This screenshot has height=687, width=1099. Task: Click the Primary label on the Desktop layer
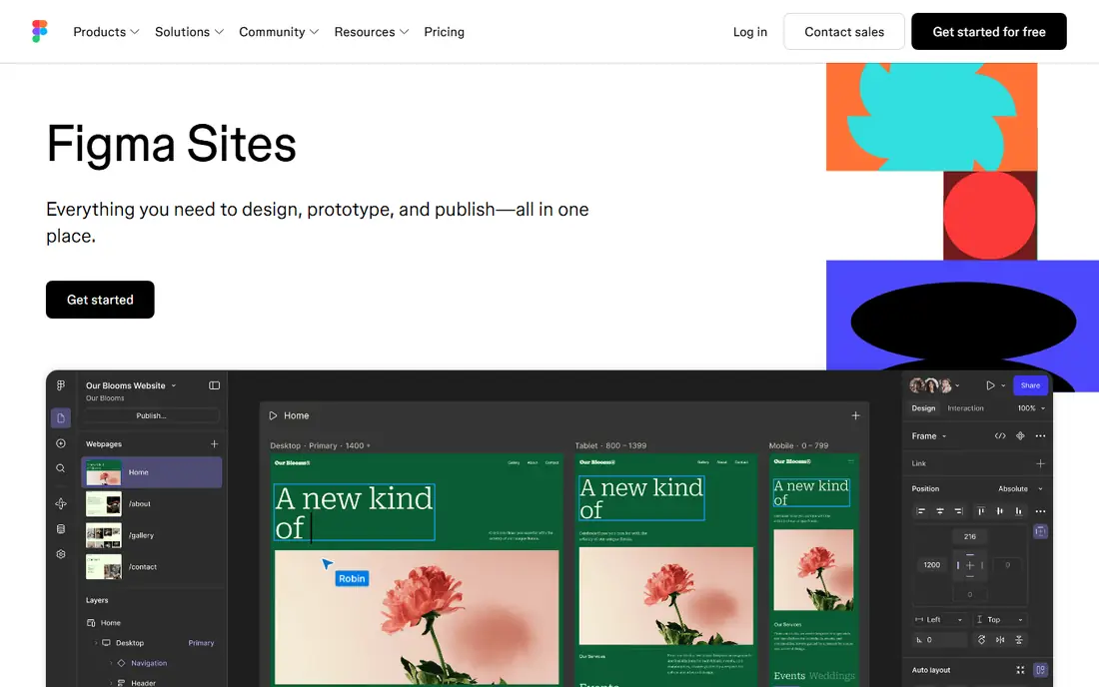pos(201,643)
